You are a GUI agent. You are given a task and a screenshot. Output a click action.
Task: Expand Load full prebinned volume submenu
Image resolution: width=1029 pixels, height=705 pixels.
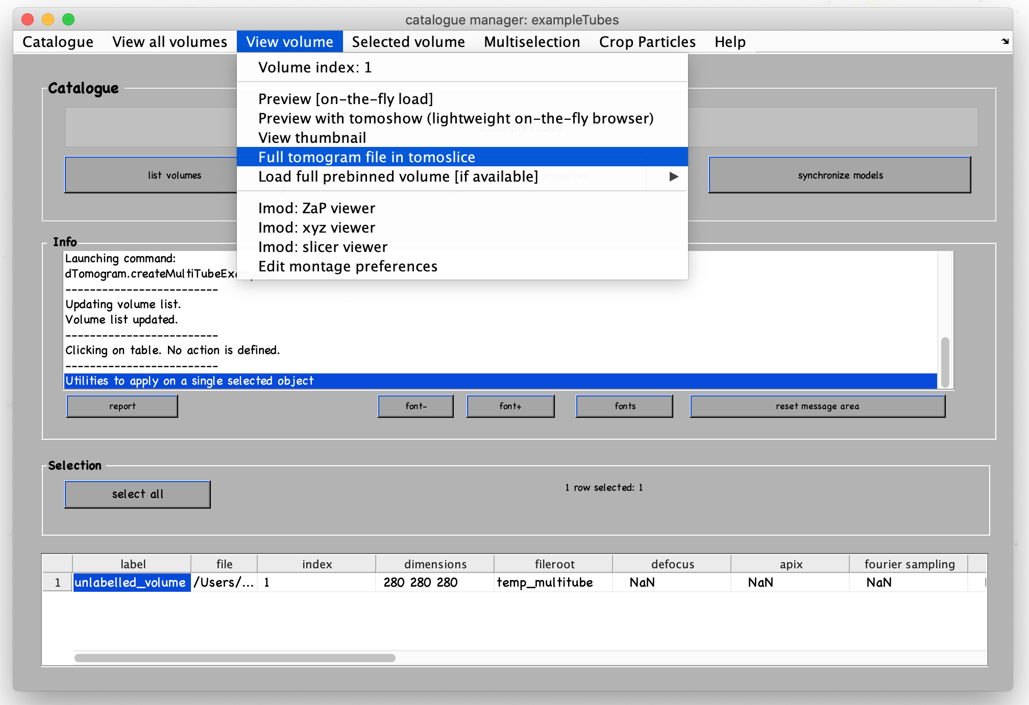tap(462, 177)
